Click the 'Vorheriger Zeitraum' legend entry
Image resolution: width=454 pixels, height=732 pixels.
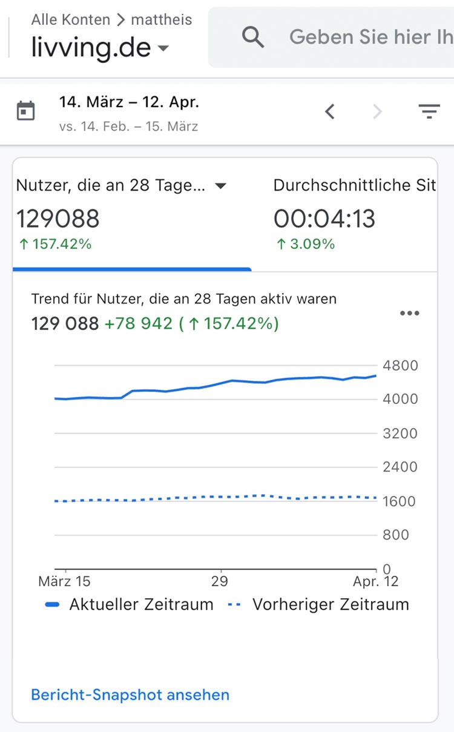(318, 604)
